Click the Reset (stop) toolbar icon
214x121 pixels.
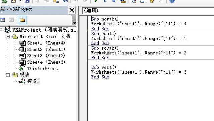coord(114,1)
